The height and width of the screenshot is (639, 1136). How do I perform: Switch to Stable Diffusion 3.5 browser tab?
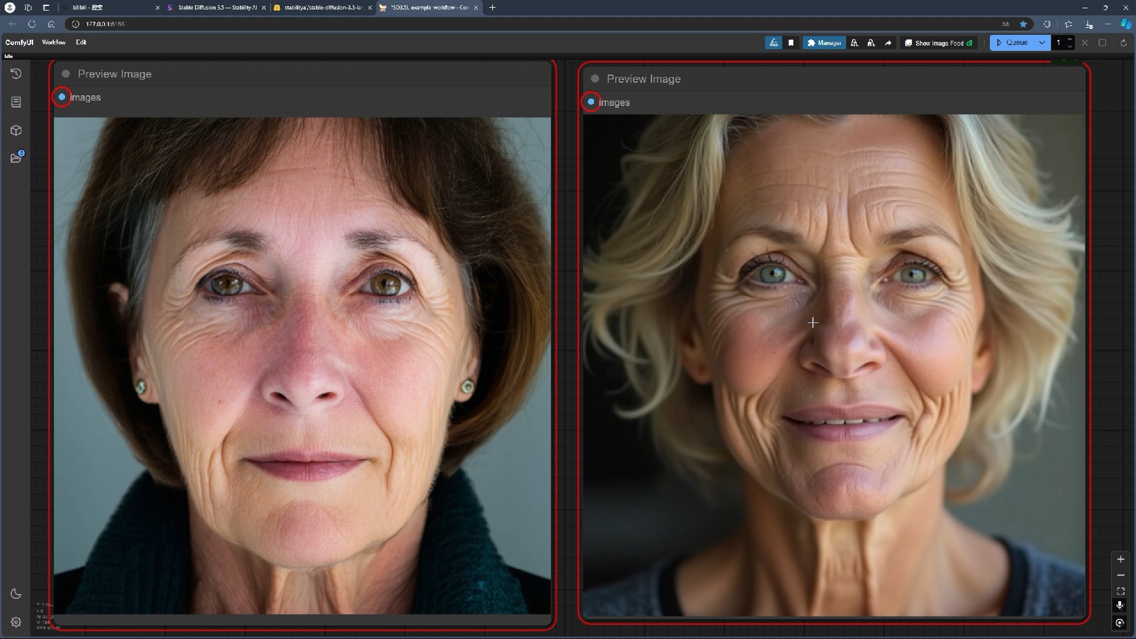[x=217, y=8]
